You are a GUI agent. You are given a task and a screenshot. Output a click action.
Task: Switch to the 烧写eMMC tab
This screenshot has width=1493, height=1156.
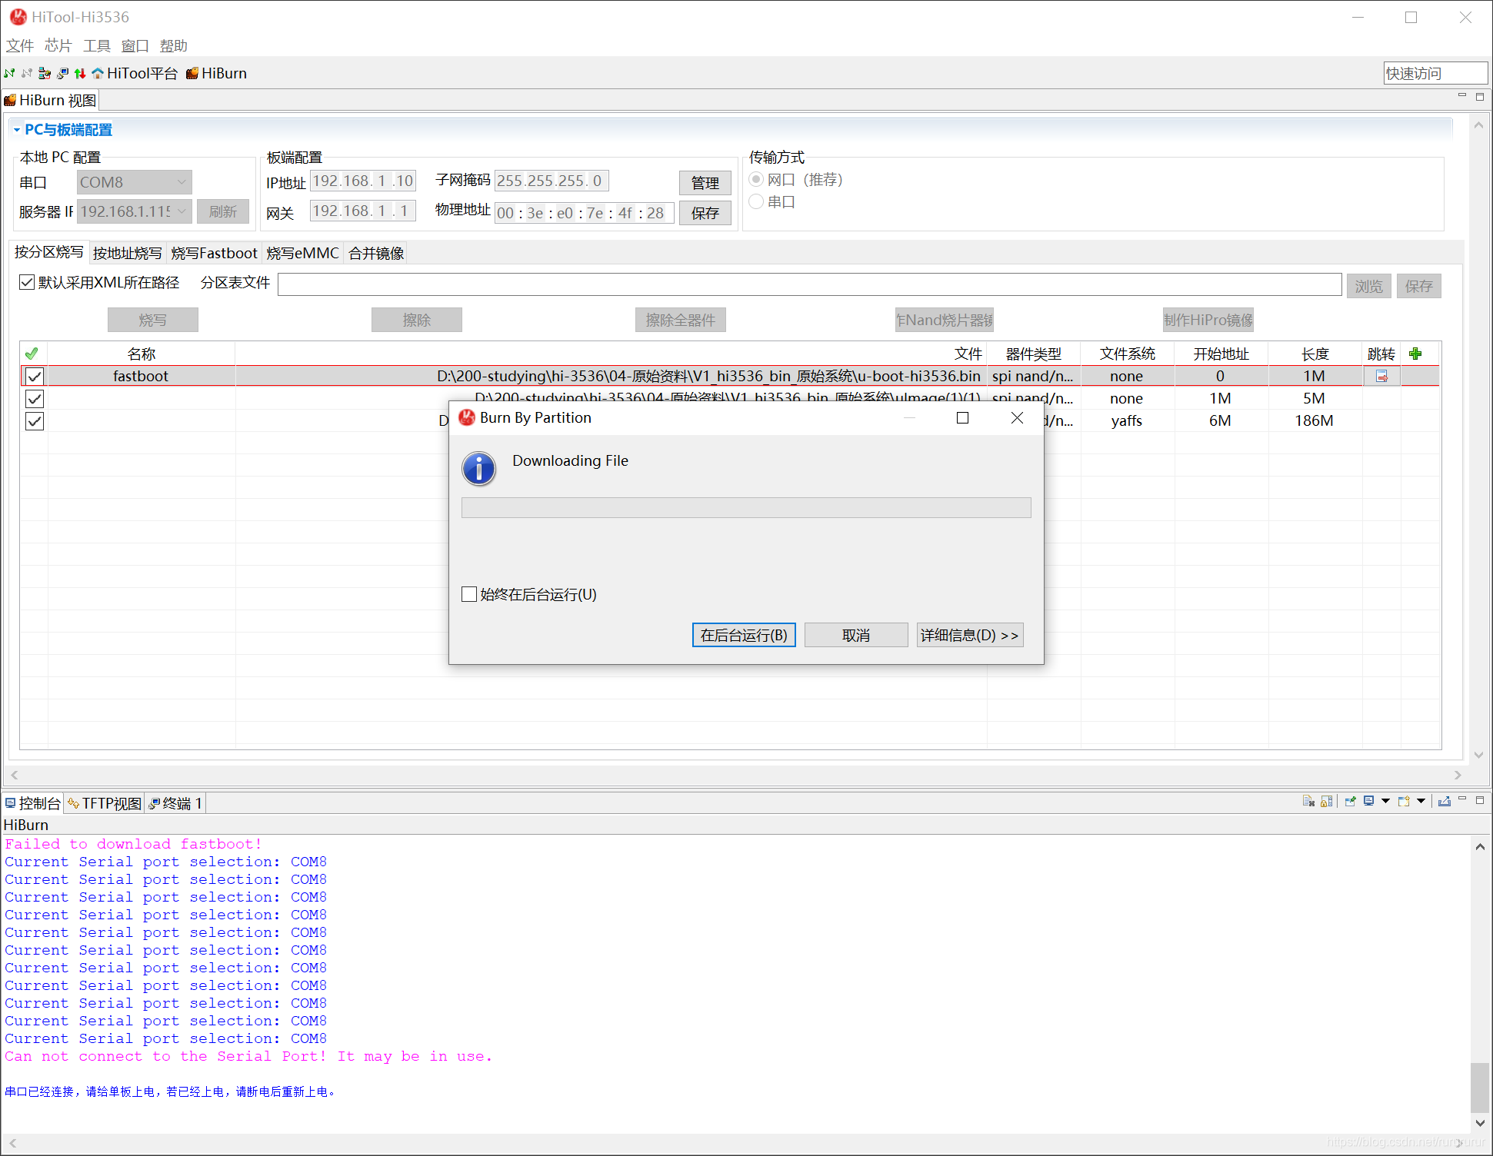click(x=302, y=253)
